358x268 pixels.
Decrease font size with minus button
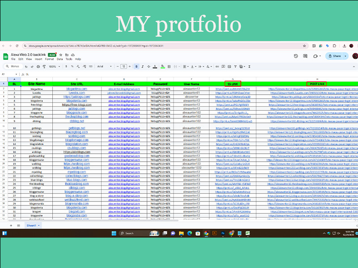pos(118,67)
